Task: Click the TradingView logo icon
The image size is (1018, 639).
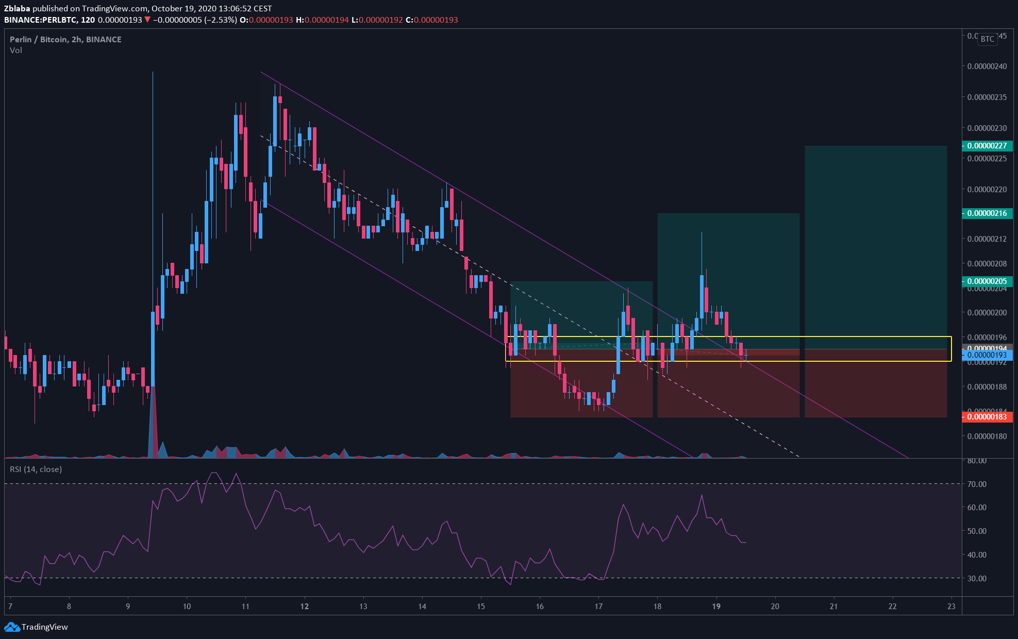Action: click(x=12, y=627)
